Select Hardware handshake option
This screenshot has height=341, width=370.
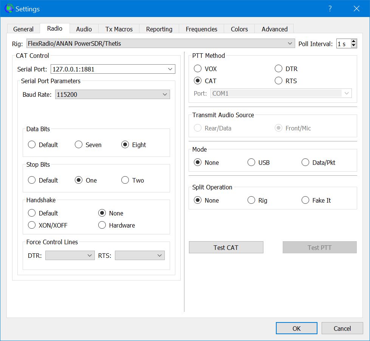(102, 225)
